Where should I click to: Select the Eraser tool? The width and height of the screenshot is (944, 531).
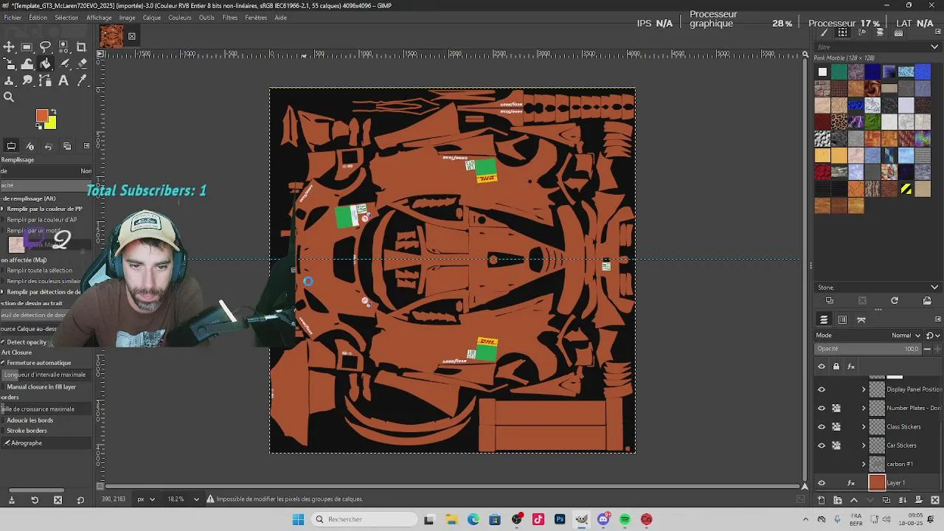coord(81,64)
